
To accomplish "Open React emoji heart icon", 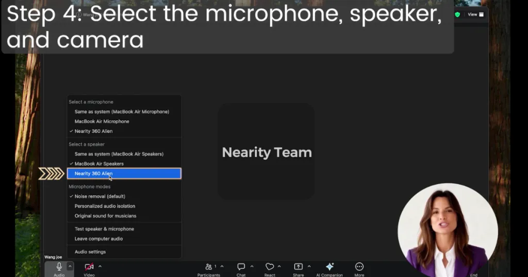I will [x=270, y=267].
